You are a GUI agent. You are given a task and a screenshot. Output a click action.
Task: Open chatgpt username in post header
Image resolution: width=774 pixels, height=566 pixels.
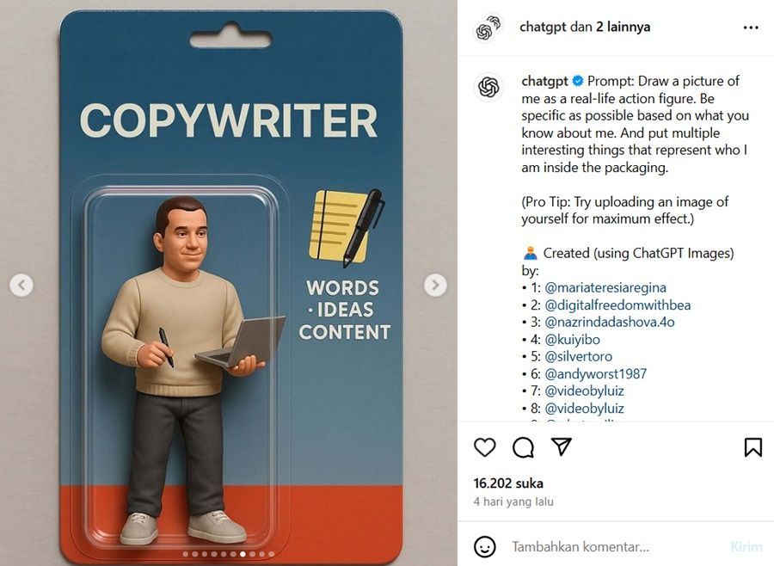click(x=543, y=27)
